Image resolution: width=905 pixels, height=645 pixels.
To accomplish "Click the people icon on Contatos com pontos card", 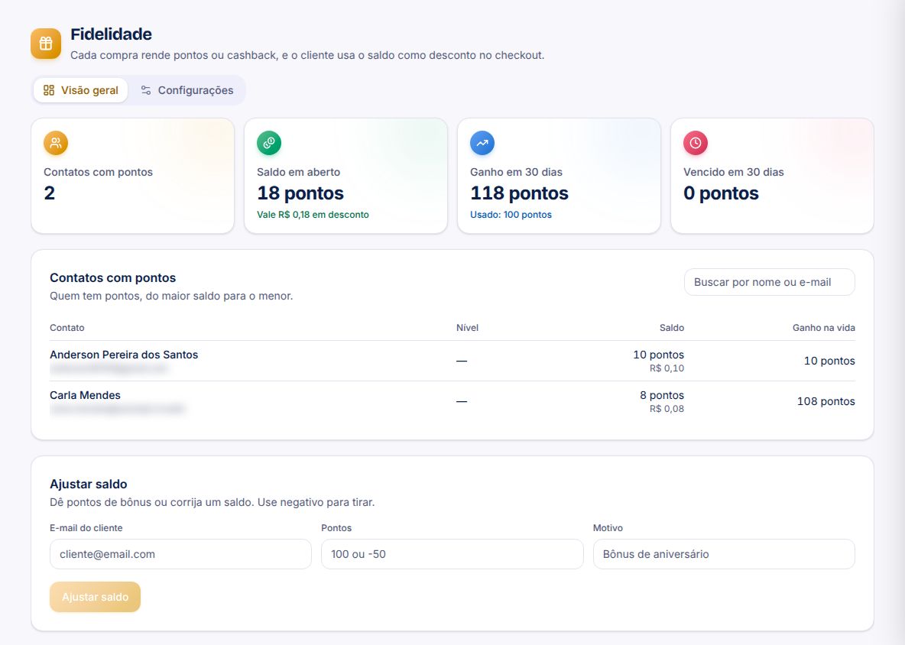I will [56, 143].
